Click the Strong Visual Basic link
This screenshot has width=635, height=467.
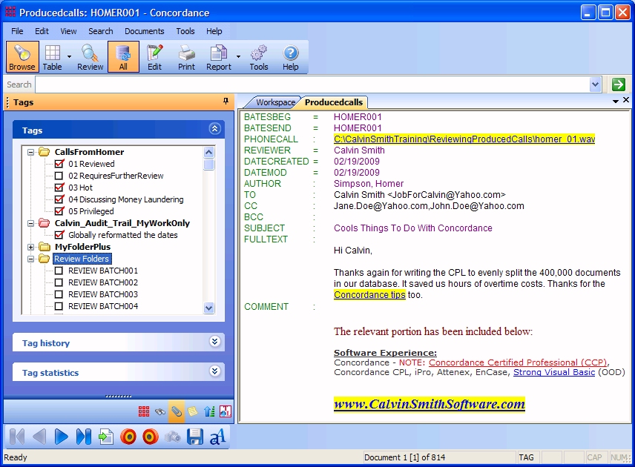click(554, 372)
